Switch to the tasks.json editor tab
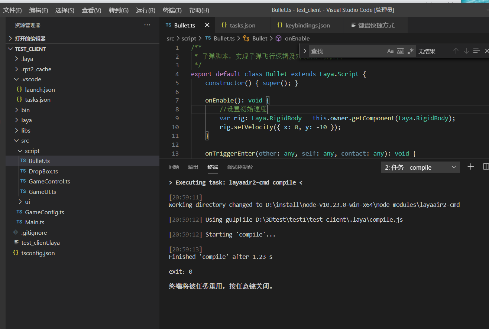 click(242, 25)
